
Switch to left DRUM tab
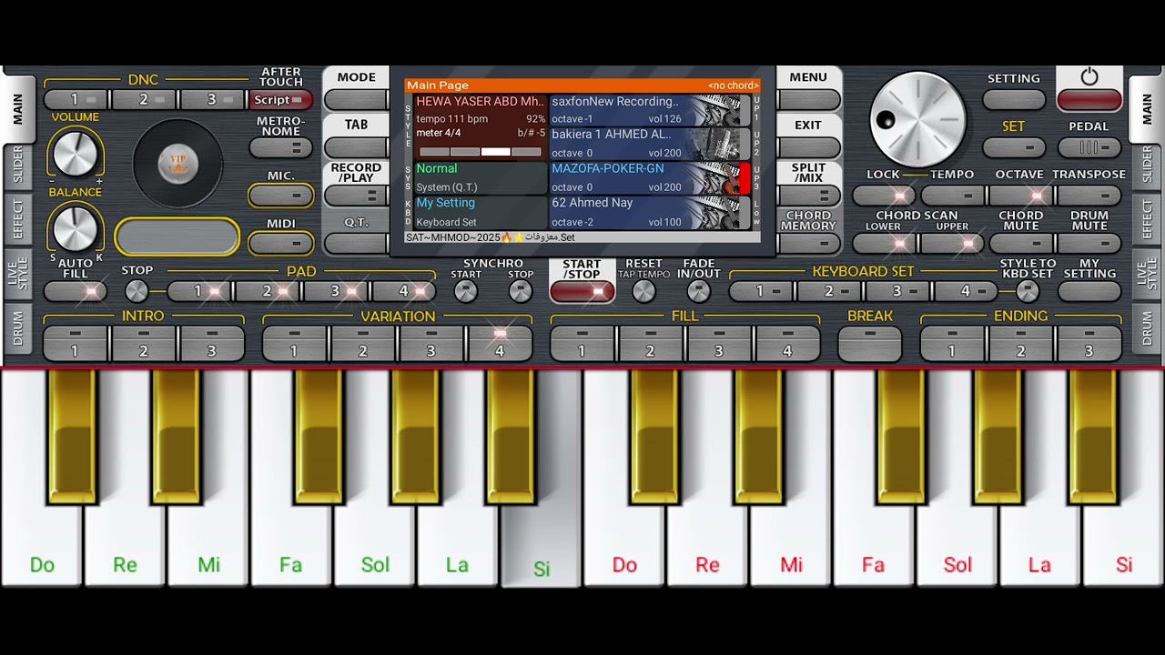click(x=18, y=329)
